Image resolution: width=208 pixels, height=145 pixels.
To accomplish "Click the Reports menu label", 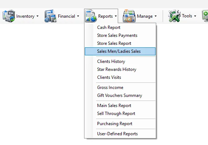I will point(105,16).
